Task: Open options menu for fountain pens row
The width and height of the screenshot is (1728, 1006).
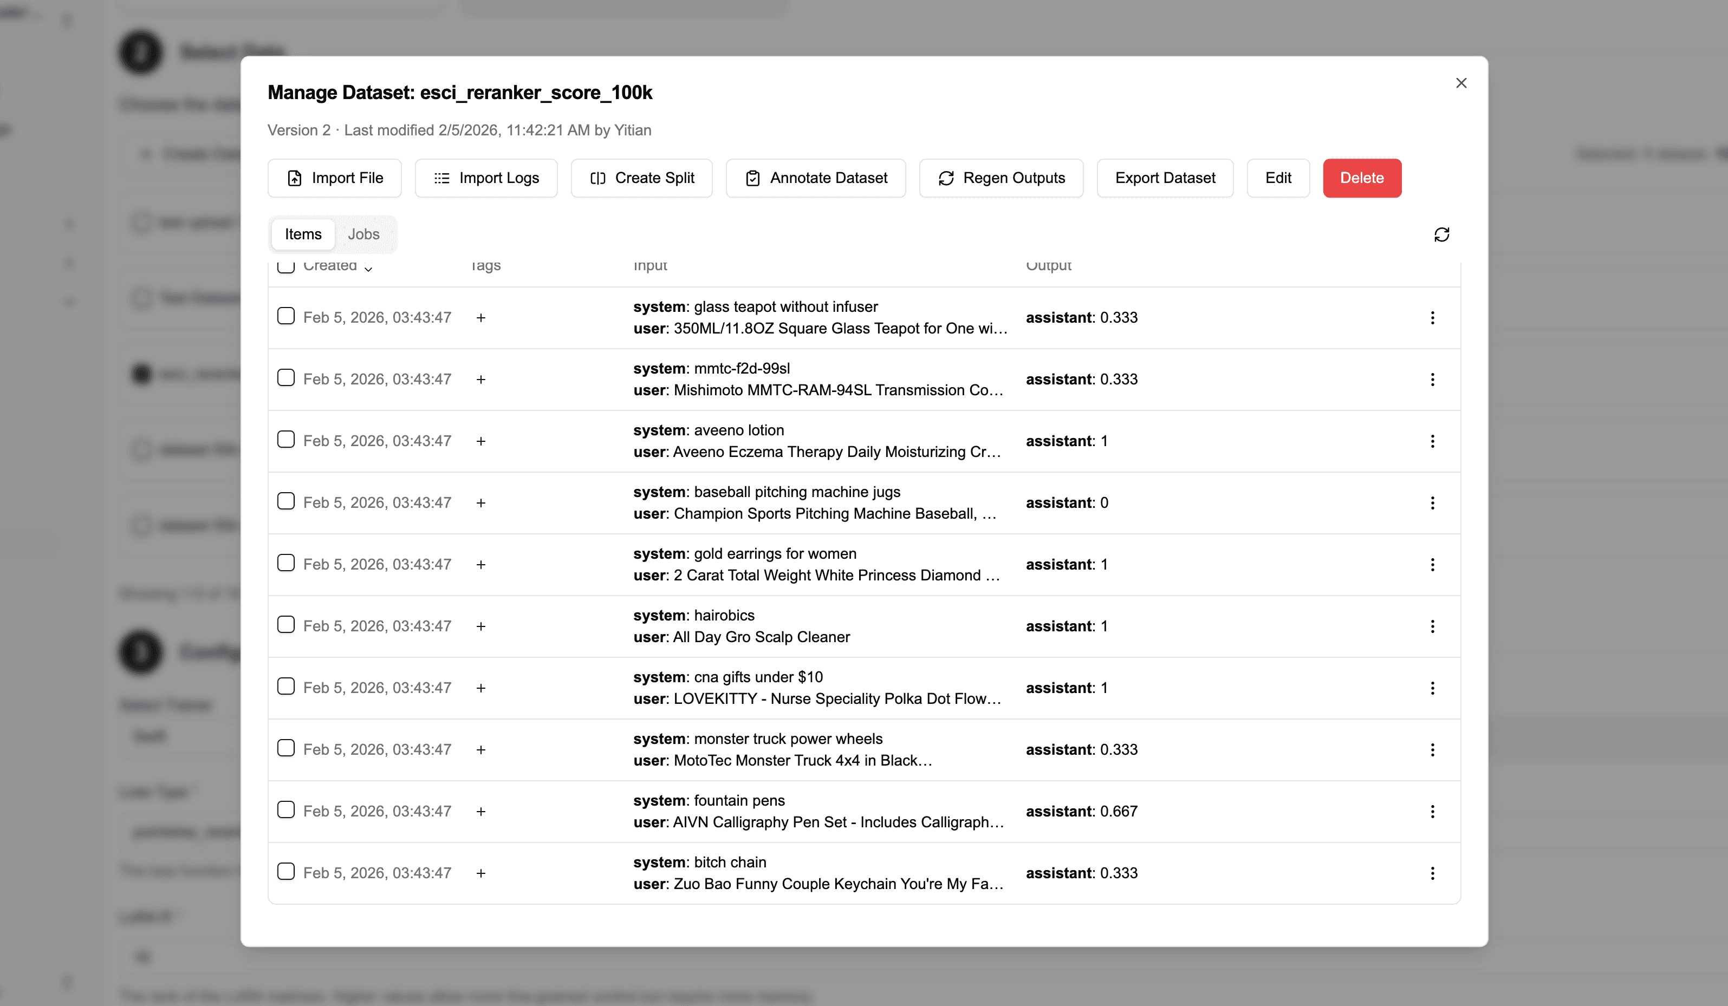Action: 1432,812
